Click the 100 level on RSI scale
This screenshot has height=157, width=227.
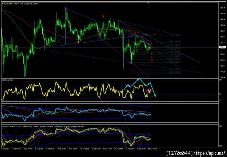pyautogui.click(x=220, y=80)
